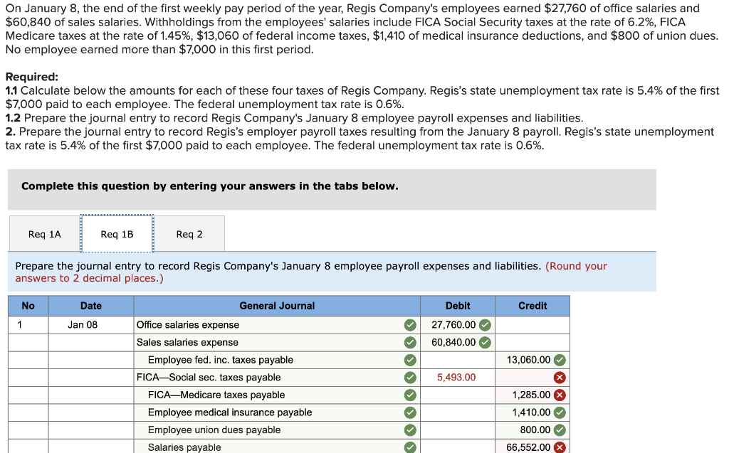Click empty credit cell for Sales salaries expense
The image size is (729, 453).
(533, 343)
